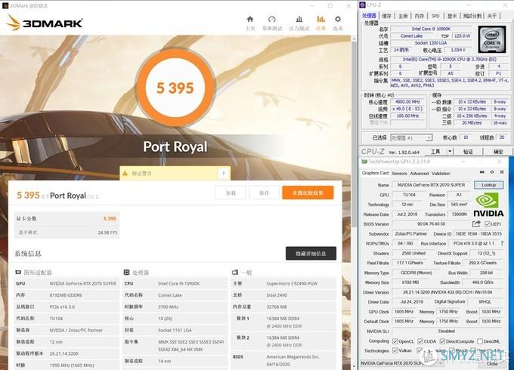Click the Intel Core i9 badge in CPU-Z
Screen dimensions: 514x370
(x=492, y=39)
